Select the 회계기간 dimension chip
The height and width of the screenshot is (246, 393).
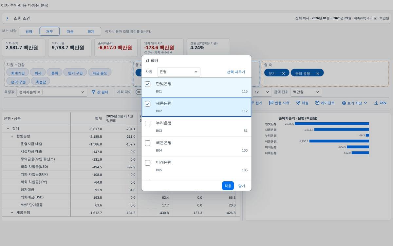click(18, 73)
